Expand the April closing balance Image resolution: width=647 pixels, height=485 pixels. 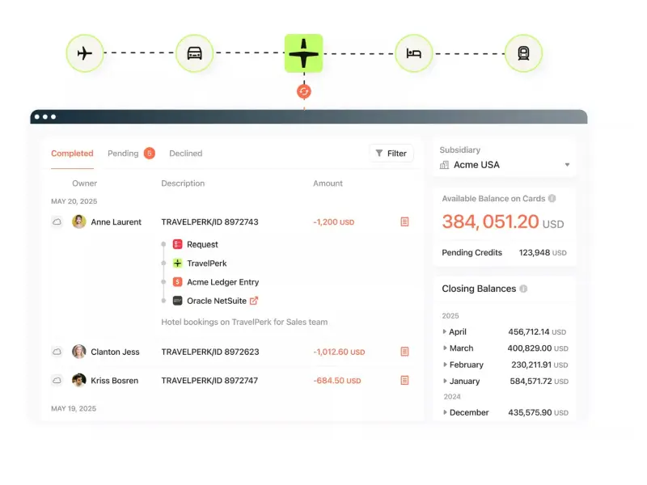(445, 331)
